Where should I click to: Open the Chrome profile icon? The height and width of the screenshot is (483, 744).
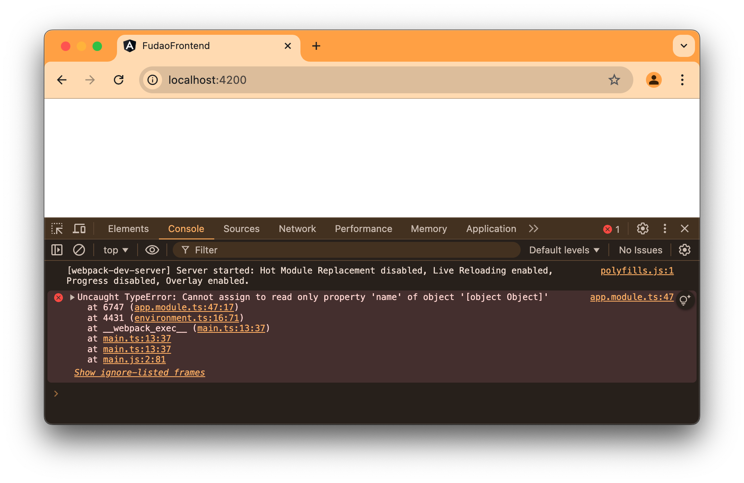(x=654, y=80)
